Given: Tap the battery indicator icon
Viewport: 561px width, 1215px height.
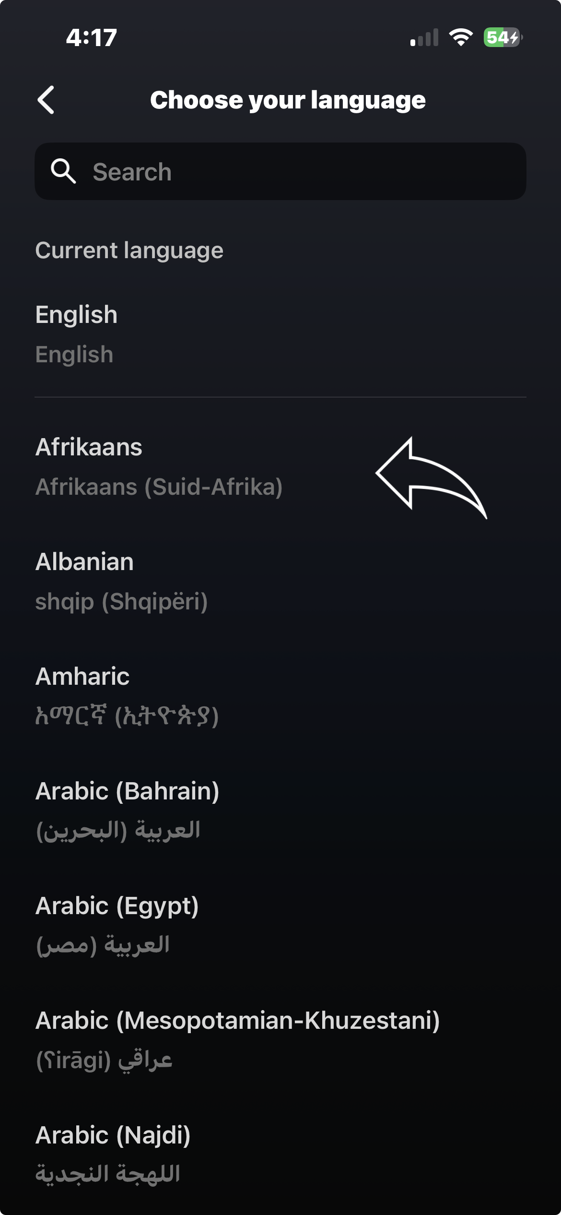Looking at the screenshot, I should (x=503, y=37).
